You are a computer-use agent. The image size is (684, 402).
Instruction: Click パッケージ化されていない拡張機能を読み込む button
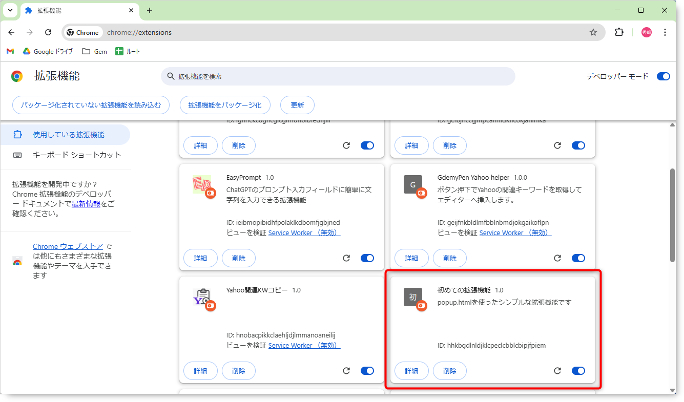pyautogui.click(x=91, y=105)
